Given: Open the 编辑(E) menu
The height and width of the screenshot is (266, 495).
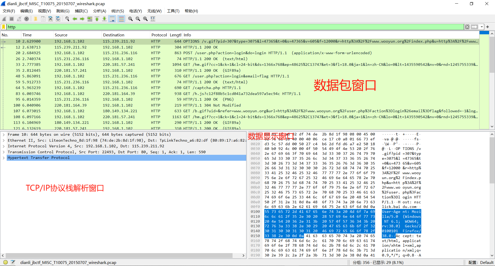Looking at the screenshot, I should click(x=27, y=11).
